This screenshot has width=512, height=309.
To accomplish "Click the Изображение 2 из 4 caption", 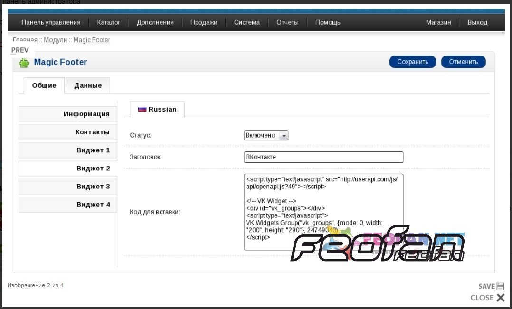I will tap(36, 285).
